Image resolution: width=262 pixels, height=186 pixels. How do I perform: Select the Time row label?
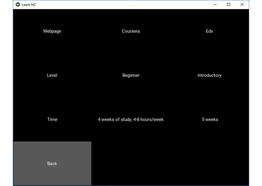click(52, 119)
